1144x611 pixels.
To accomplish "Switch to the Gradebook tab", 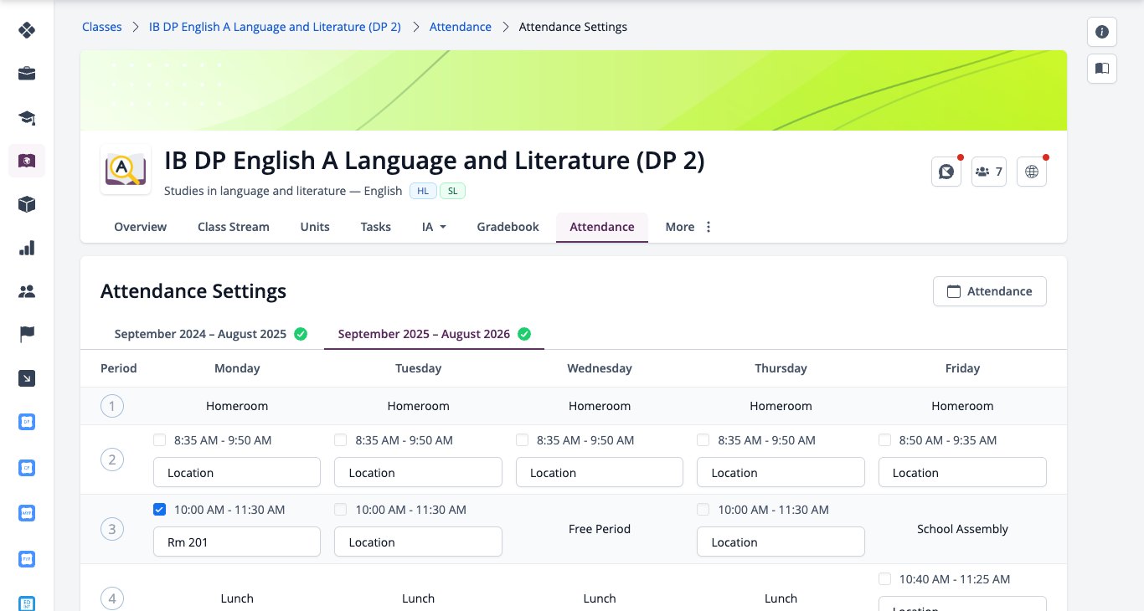I will point(508,227).
